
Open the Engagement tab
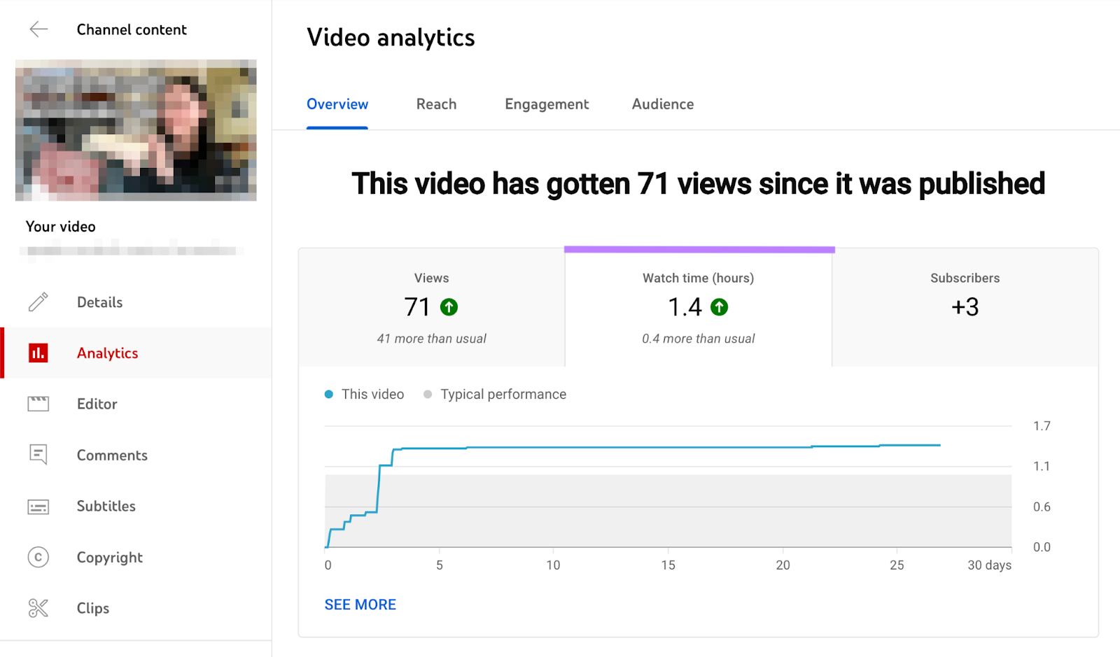click(x=546, y=104)
